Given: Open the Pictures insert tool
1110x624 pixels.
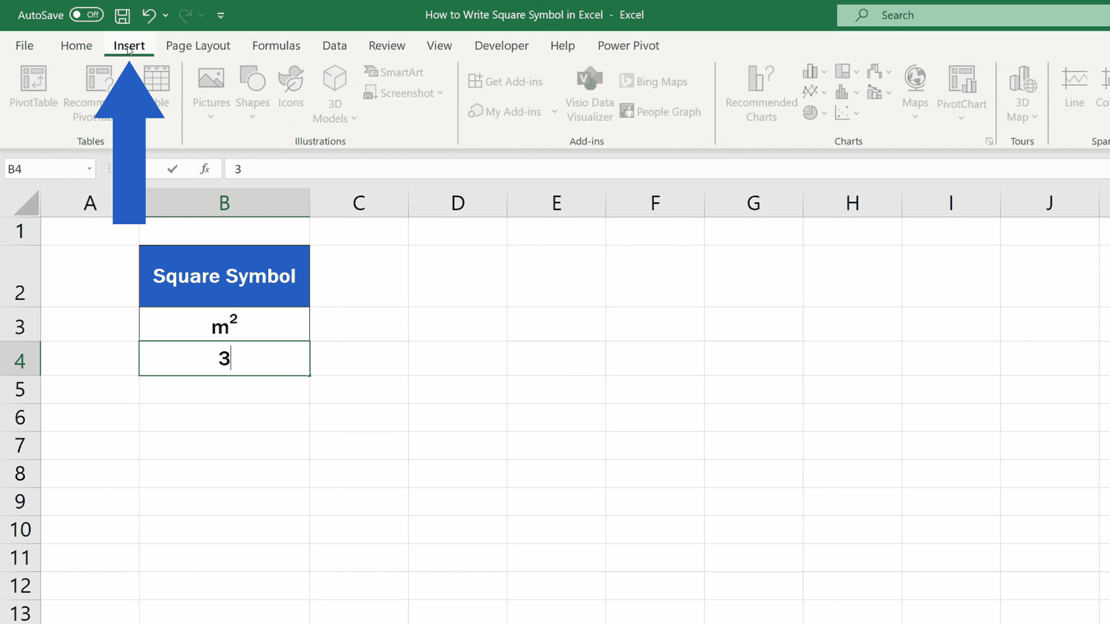Looking at the screenshot, I should 211,91.
